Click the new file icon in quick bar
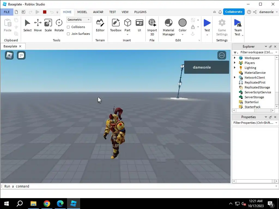The image size is (279, 209). (x=16, y=12)
